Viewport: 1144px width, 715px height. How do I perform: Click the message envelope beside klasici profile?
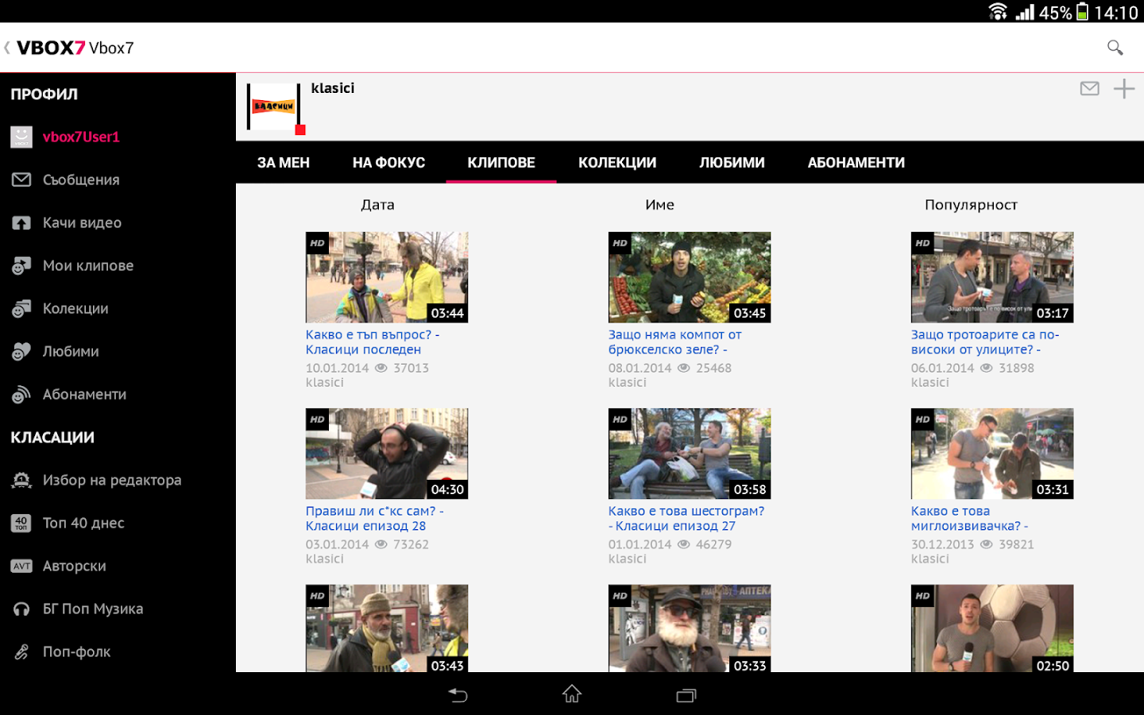pyautogui.click(x=1089, y=89)
